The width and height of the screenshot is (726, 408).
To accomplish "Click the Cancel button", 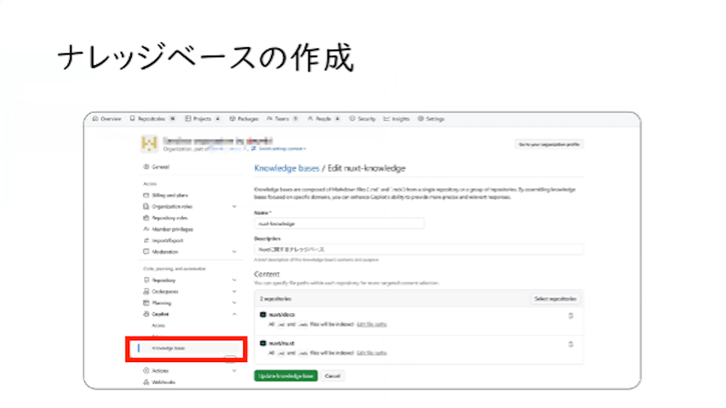I will [x=333, y=376].
